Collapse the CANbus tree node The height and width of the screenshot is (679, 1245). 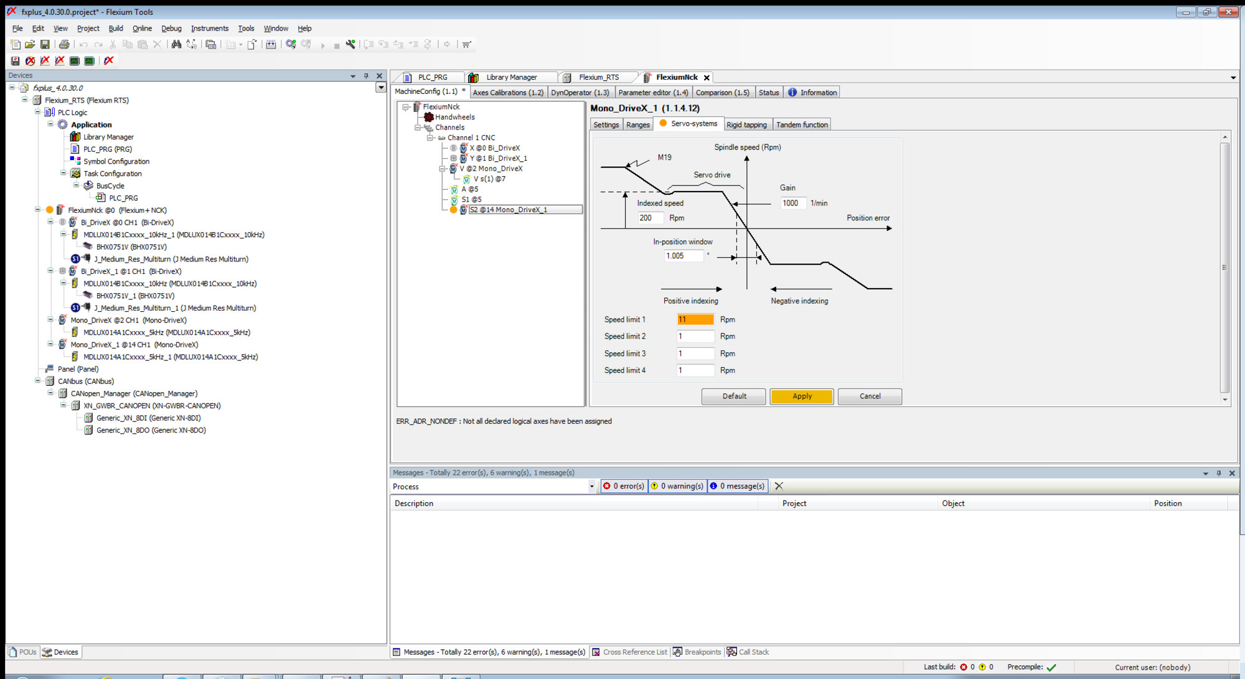(38, 381)
